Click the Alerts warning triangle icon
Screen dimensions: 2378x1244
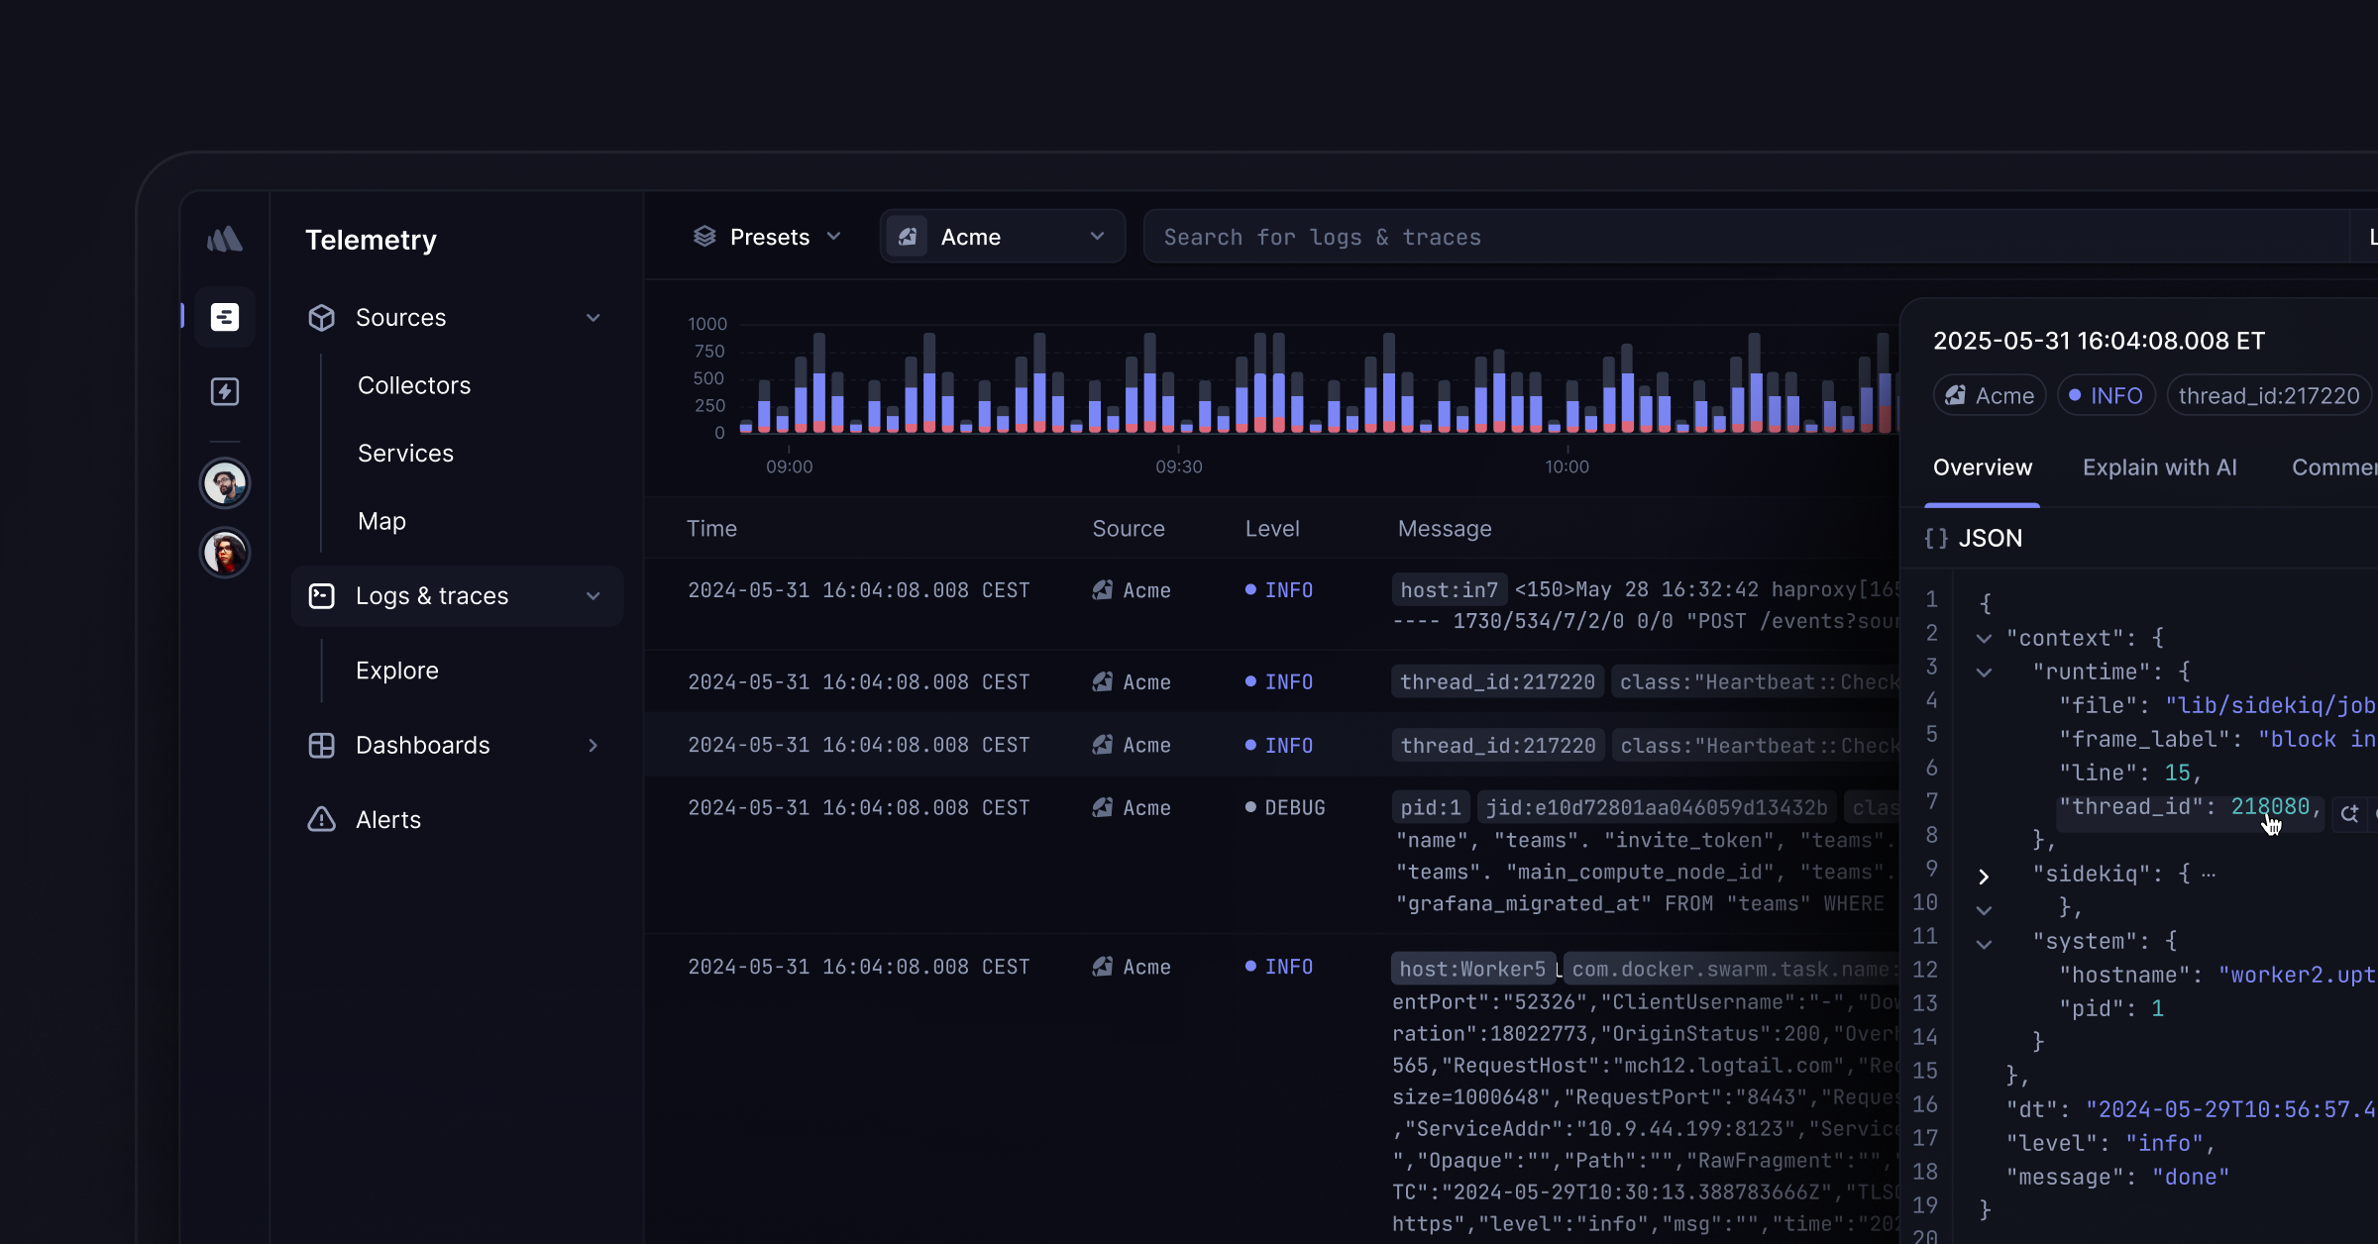[321, 820]
